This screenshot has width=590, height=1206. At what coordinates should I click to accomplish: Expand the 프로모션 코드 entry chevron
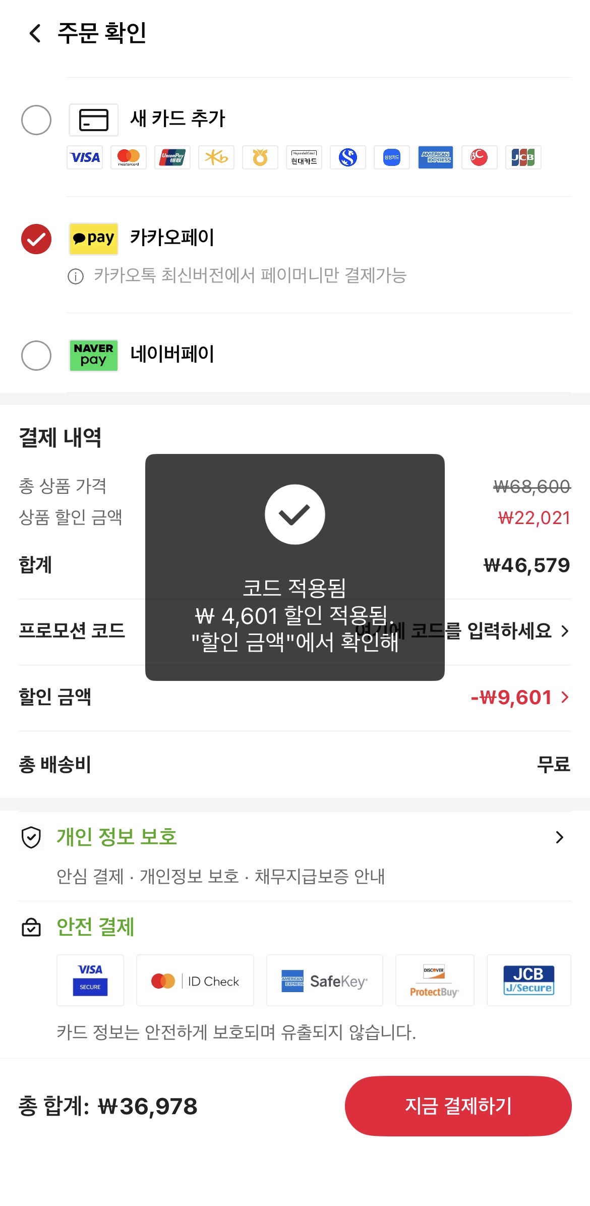tap(565, 631)
